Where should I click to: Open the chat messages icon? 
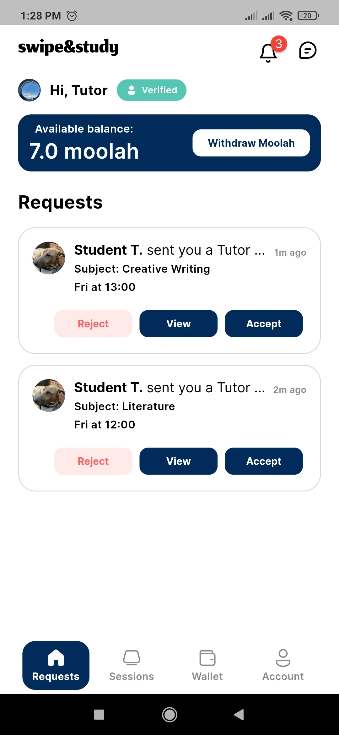coord(308,51)
